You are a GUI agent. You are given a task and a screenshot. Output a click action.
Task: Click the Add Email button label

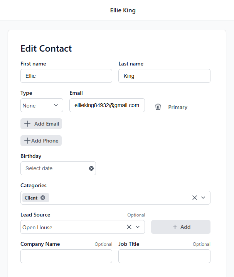(47, 124)
